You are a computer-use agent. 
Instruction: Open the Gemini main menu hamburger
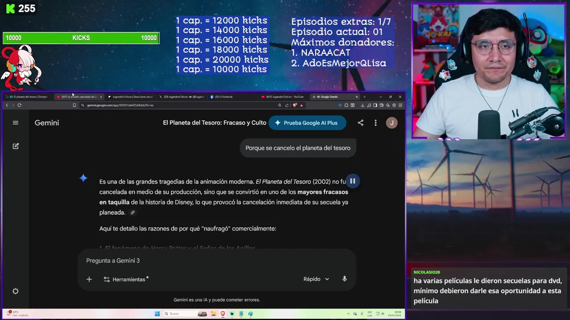point(16,123)
